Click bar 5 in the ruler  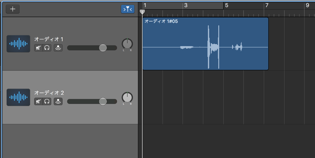[227, 5]
